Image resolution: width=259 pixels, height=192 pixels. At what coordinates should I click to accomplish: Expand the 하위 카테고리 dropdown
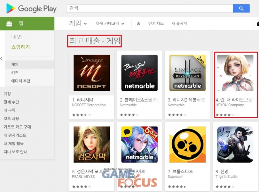[110, 24]
